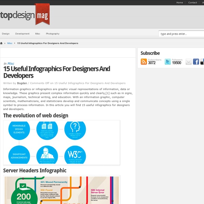Go home via breadcrumb house icon

[1, 43]
